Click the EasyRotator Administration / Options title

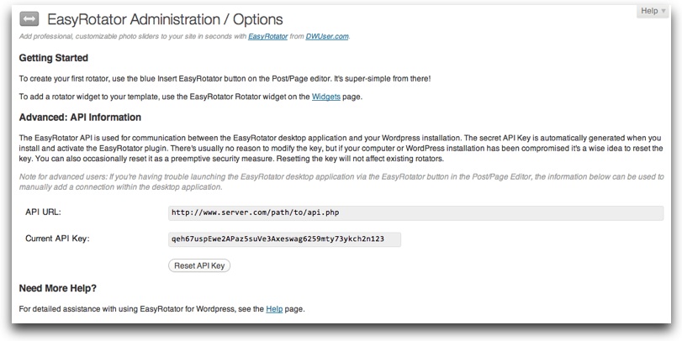[165, 18]
